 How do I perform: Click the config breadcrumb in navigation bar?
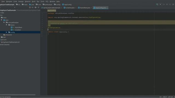[57, 5]
